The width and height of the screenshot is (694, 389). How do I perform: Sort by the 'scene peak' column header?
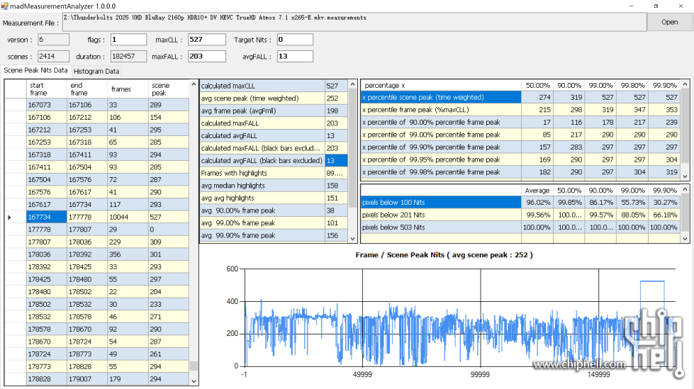tap(167, 89)
